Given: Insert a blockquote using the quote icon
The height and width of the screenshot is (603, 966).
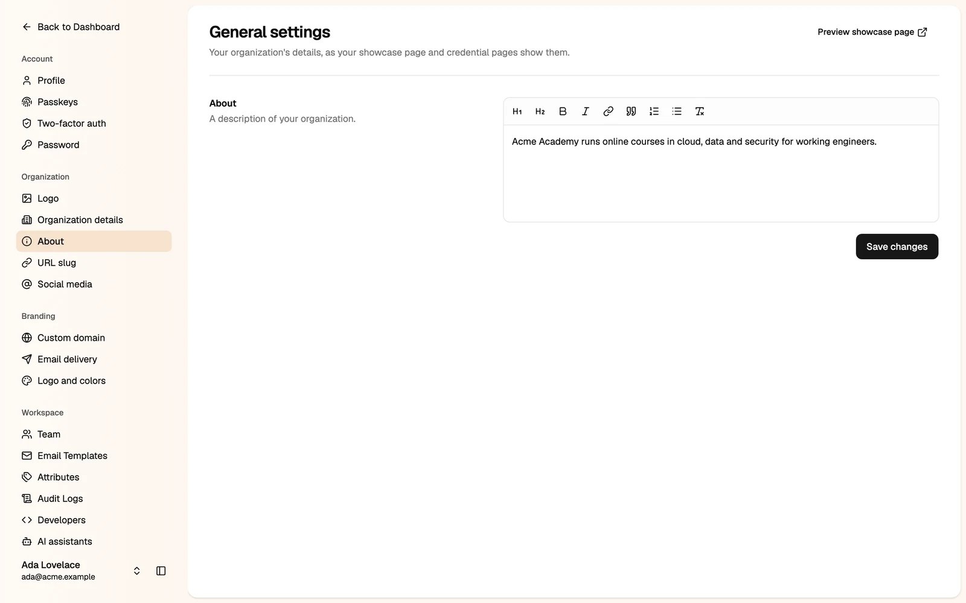Looking at the screenshot, I should coord(631,112).
